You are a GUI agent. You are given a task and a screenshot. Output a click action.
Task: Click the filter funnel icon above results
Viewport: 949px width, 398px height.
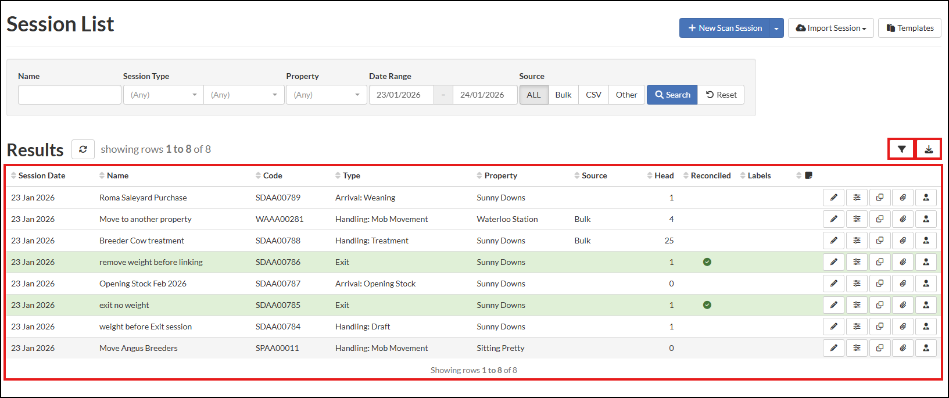click(901, 149)
